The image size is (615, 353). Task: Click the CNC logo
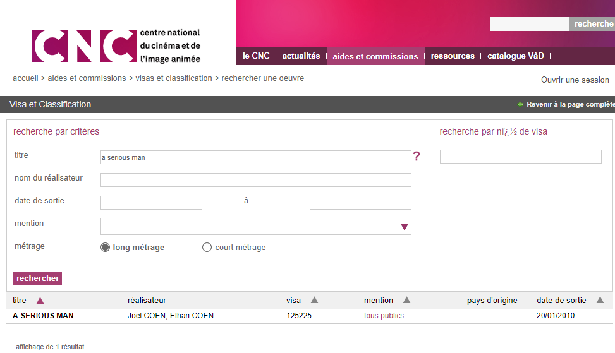click(116, 46)
